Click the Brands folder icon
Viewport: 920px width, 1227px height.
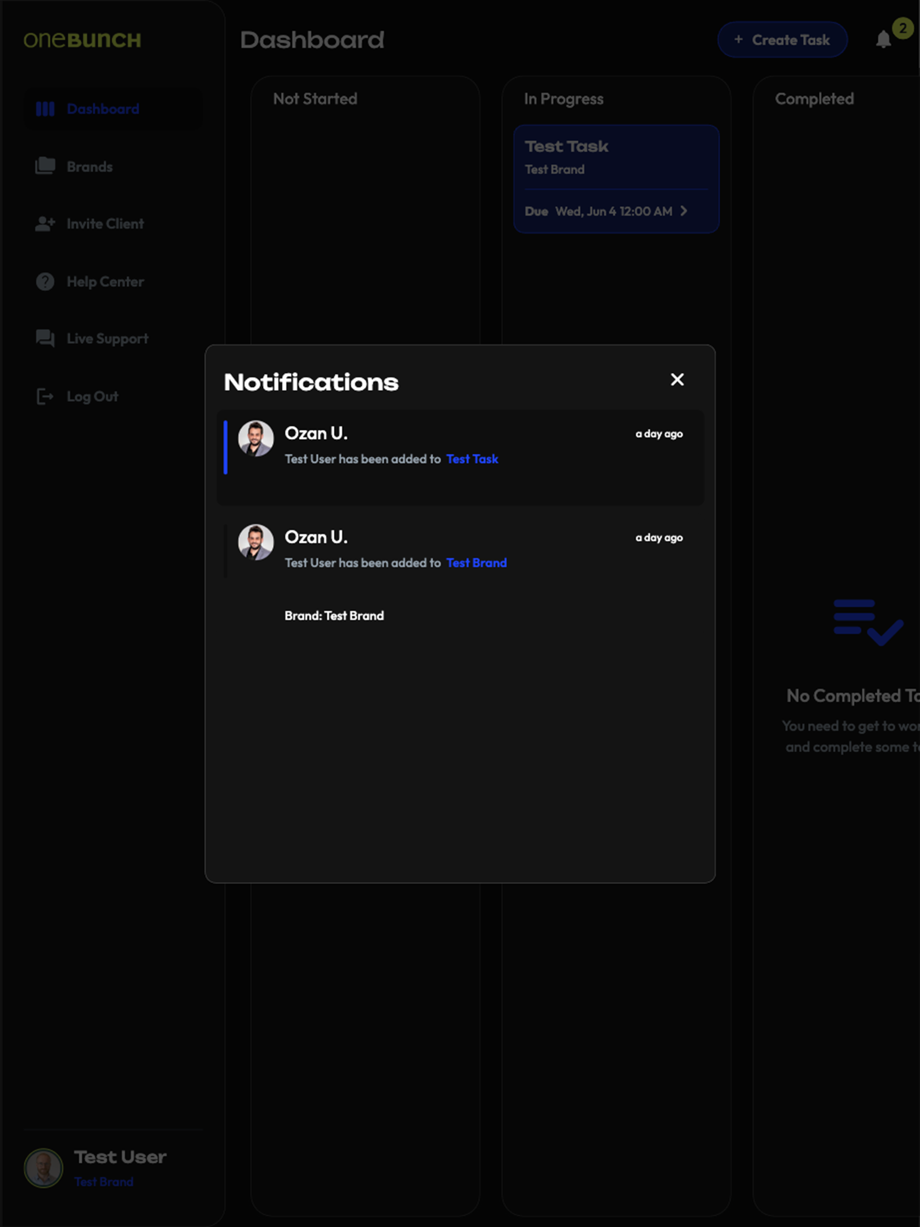coord(45,166)
